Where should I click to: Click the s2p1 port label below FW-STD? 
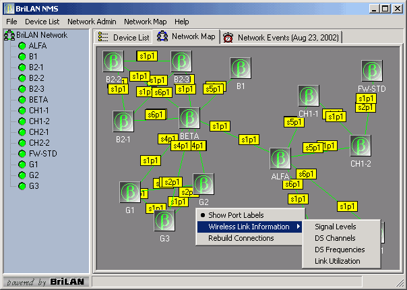[x=365, y=107]
